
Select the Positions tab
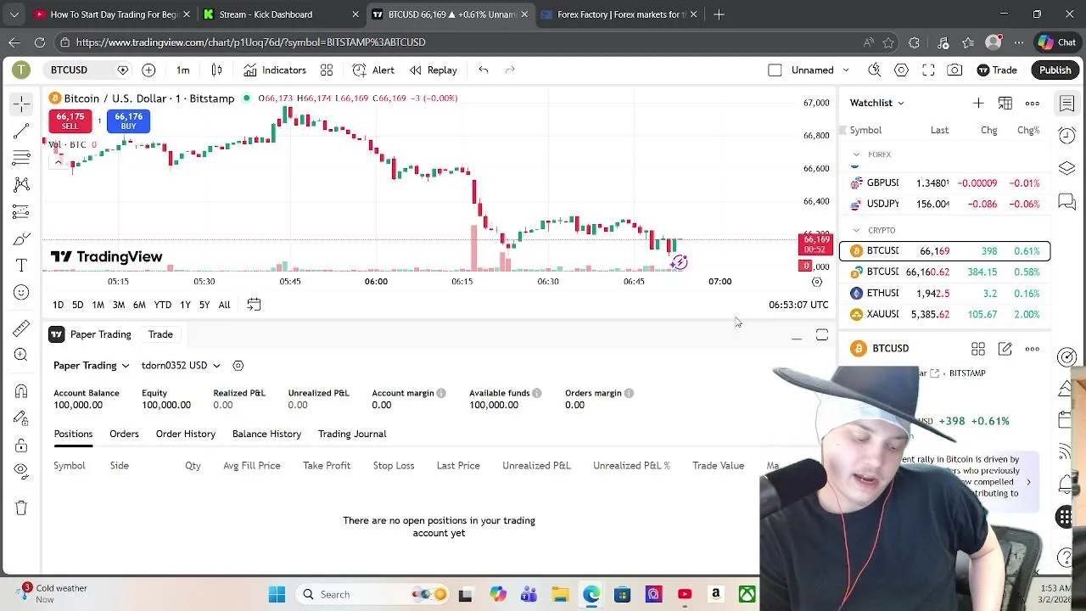tap(74, 434)
